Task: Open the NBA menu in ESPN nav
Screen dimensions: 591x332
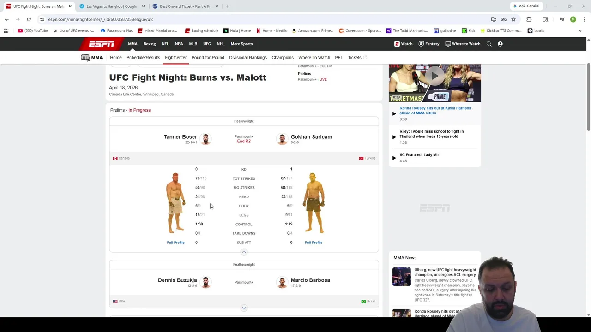Action: click(179, 44)
